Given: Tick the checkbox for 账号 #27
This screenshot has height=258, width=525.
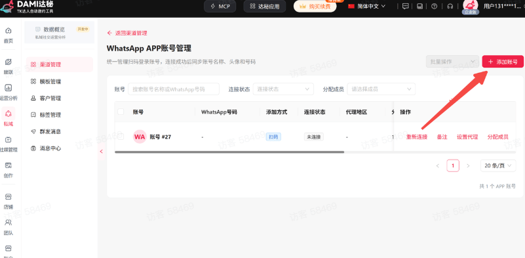Looking at the screenshot, I should click(121, 137).
